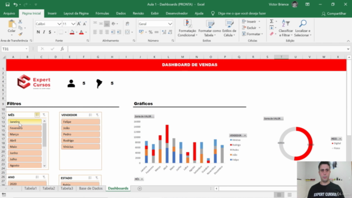The width and height of the screenshot is (352, 198).
Task: Switch to the Dados ribbon tab
Action: tap(121, 13)
